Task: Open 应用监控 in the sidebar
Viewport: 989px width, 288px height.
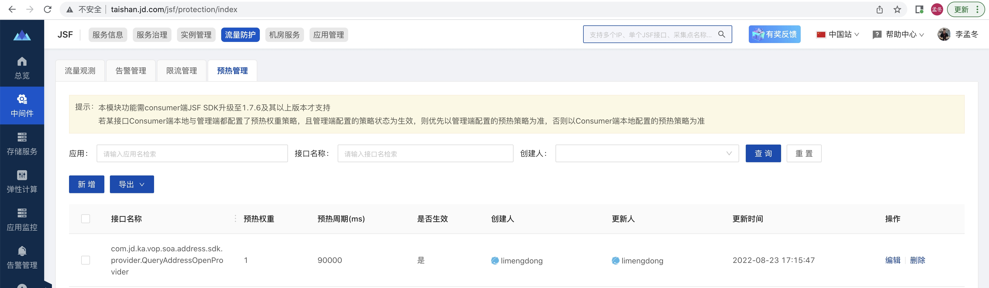Action: coord(22,220)
